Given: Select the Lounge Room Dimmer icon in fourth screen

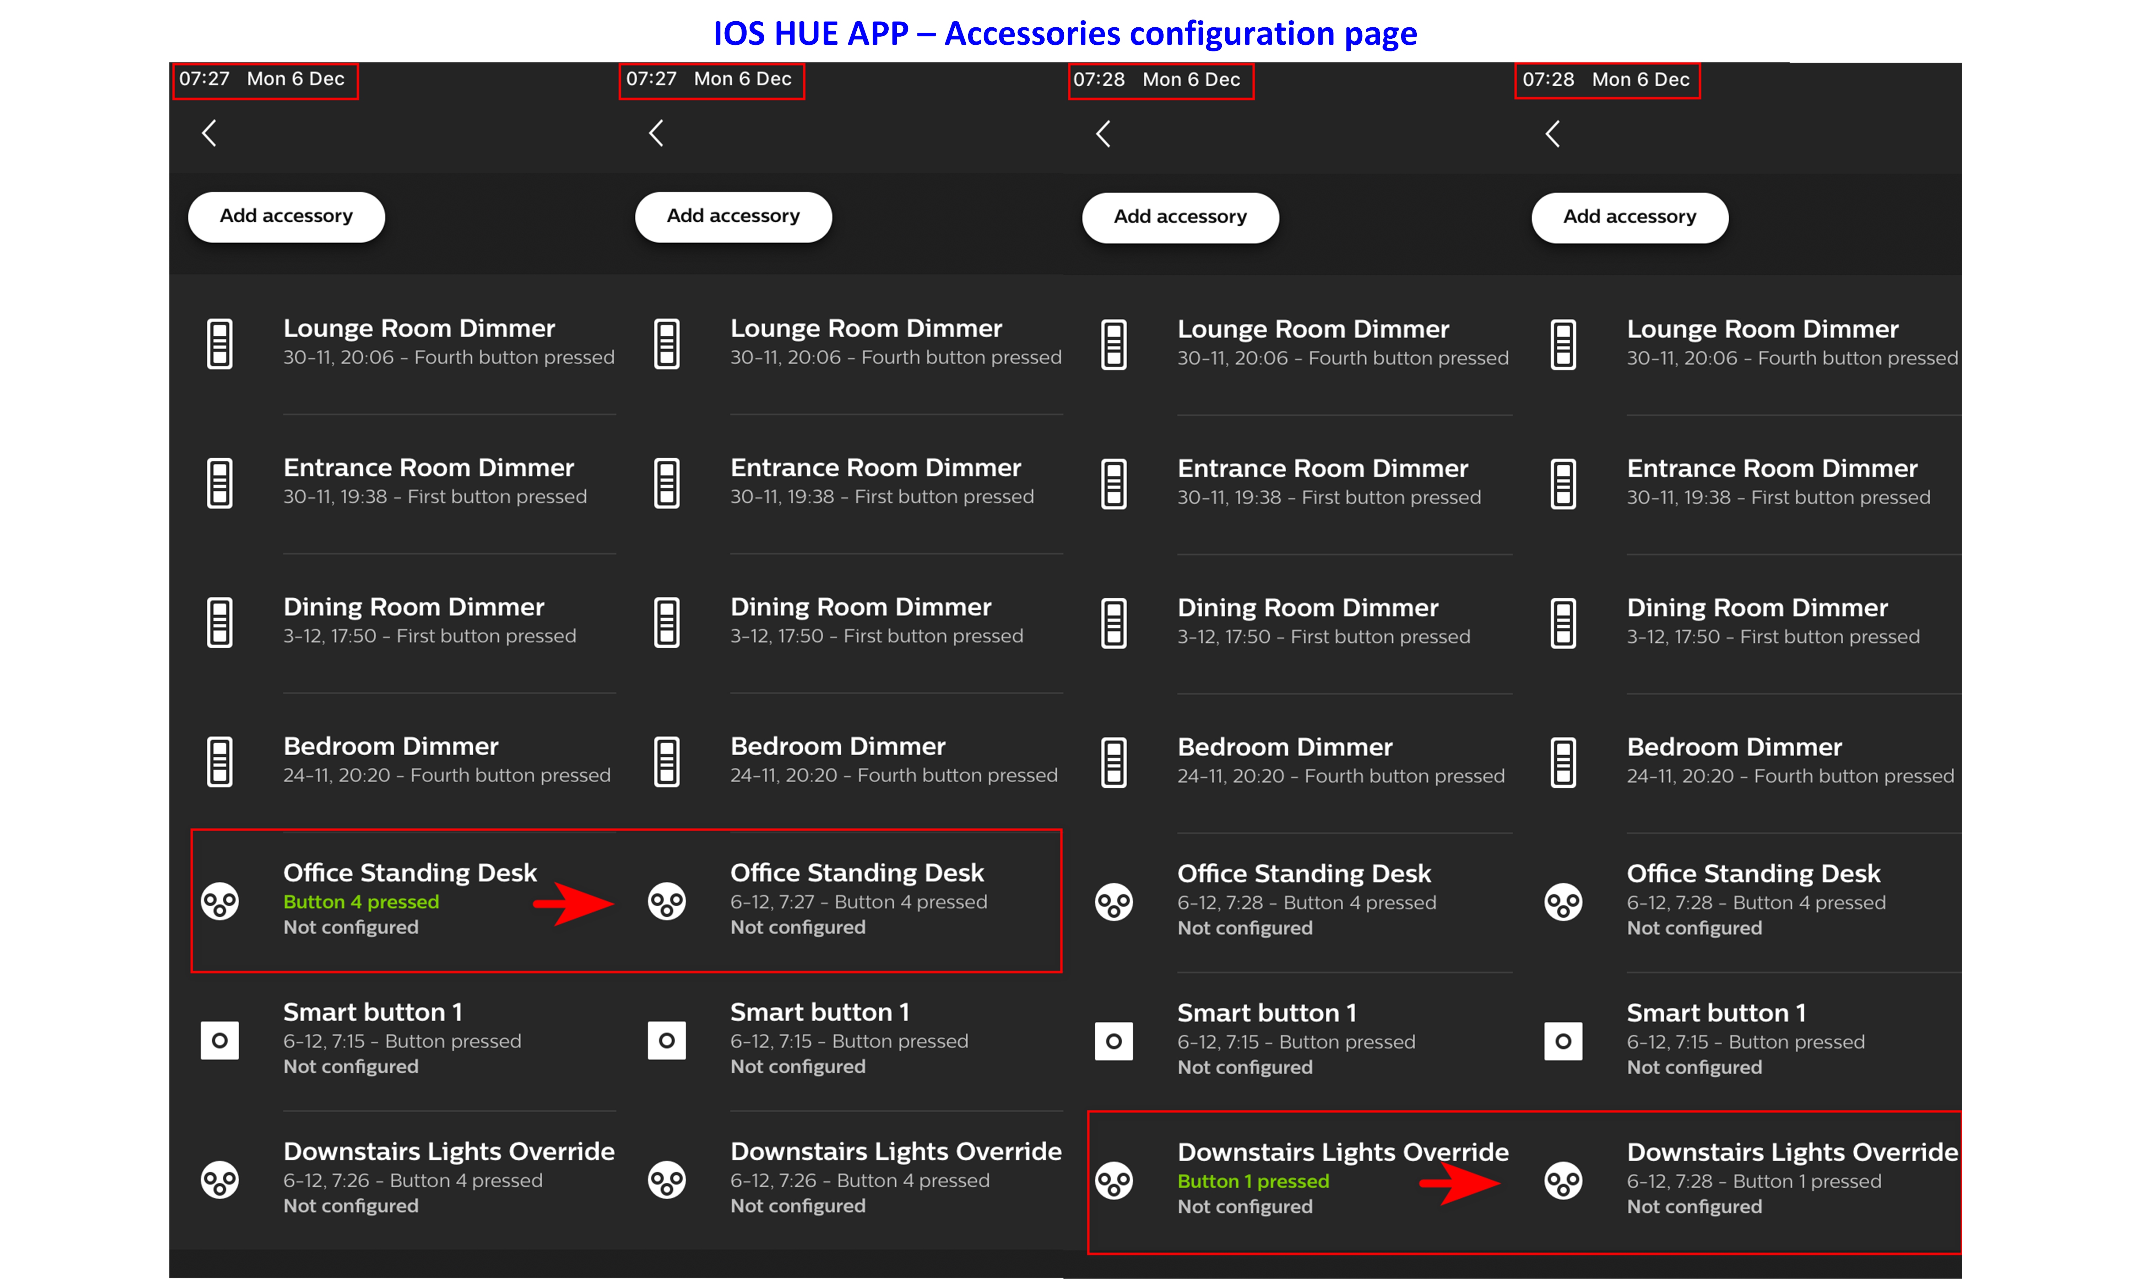Looking at the screenshot, I should point(1562,343).
